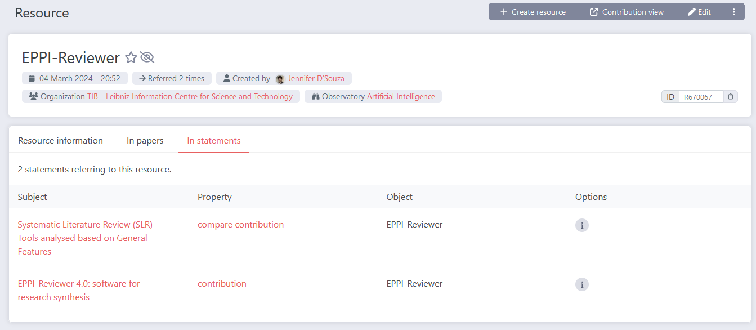Click the binoculars icon in the Observatory badge

pos(315,96)
